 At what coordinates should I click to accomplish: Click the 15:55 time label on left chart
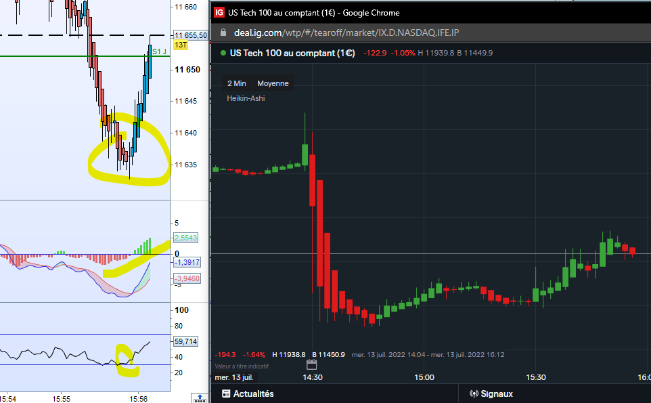[x=61, y=399]
